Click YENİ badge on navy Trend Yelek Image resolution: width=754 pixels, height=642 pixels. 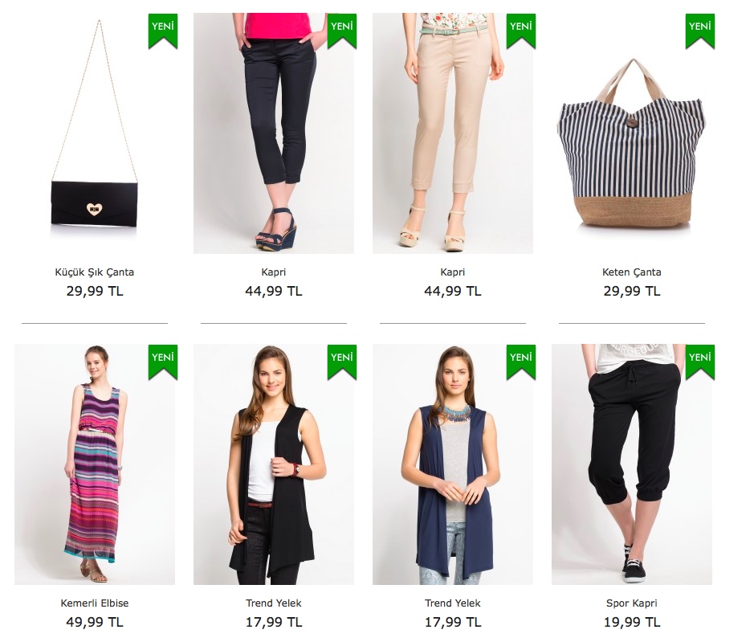tap(521, 362)
